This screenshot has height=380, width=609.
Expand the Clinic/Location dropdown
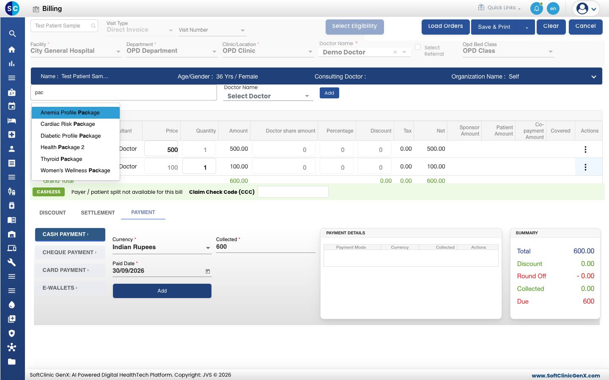coord(267,51)
